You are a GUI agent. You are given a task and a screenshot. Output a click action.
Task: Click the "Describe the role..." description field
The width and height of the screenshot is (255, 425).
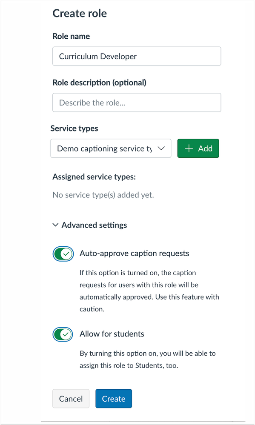[x=137, y=103]
